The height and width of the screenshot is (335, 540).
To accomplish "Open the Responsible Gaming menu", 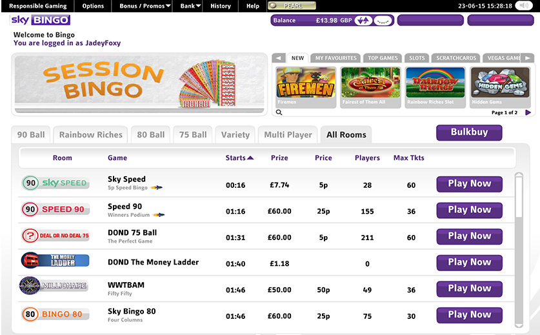I will point(38,6).
